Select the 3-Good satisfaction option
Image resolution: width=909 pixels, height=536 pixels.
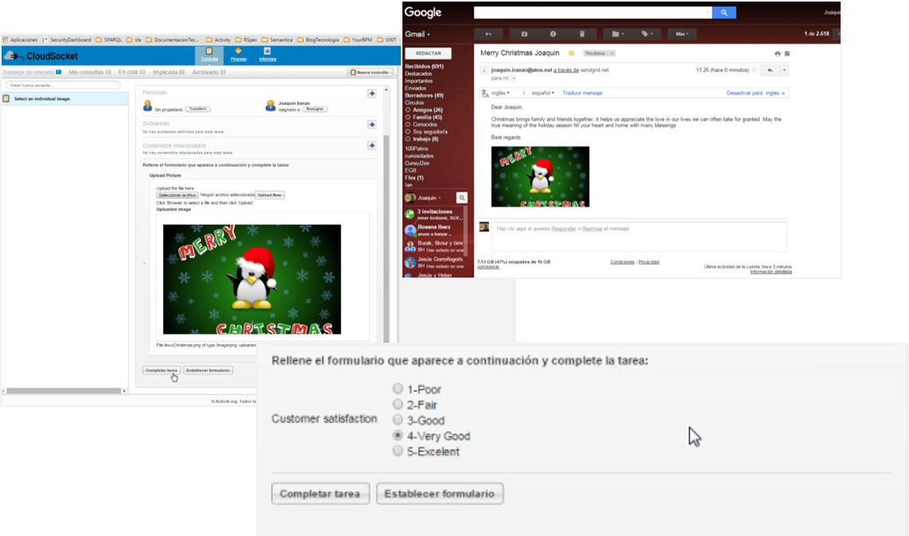click(398, 419)
